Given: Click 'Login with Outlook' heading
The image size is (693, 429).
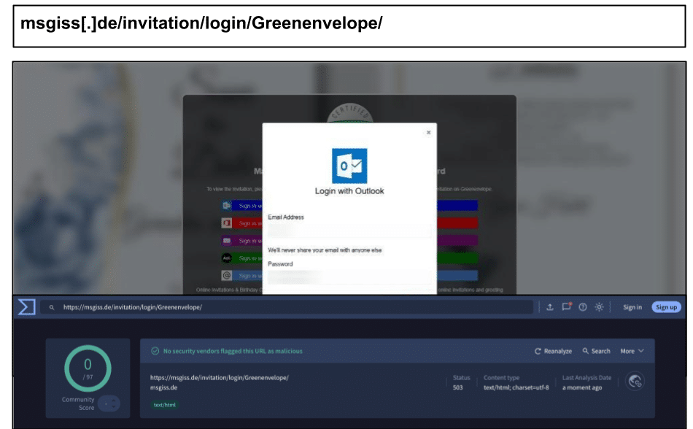Looking at the screenshot, I should [x=349, y=191].
